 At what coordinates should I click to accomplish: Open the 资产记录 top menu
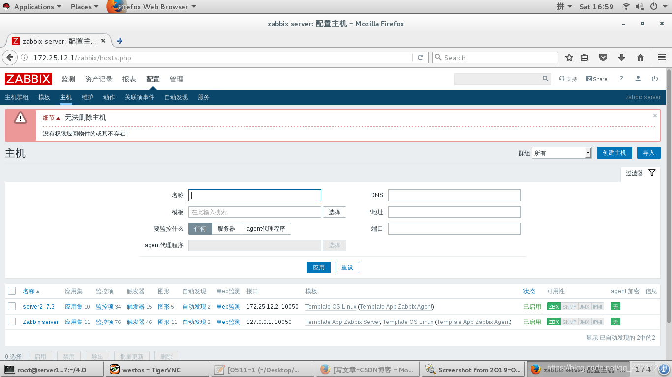[99, 79]
